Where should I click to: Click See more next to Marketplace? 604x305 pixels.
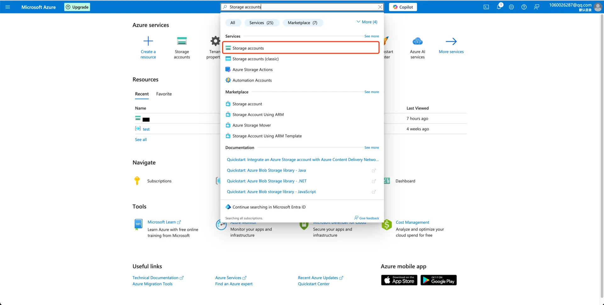[x=372, y=92]
